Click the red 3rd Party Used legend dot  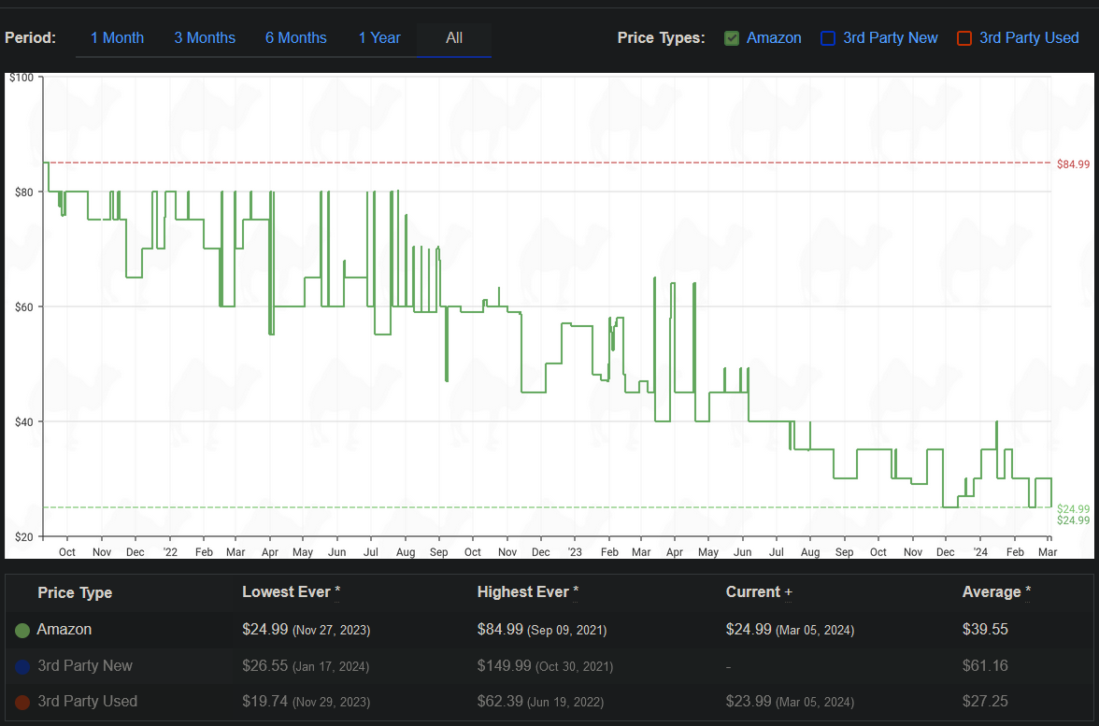(x=22, y=703)
